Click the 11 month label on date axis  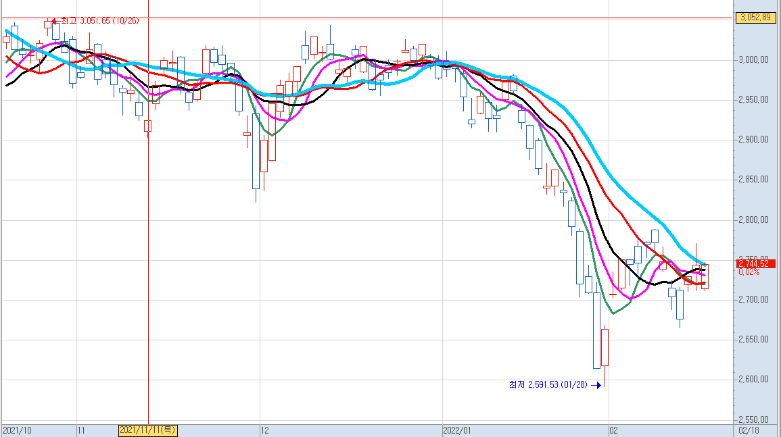(x=81, y=430)
